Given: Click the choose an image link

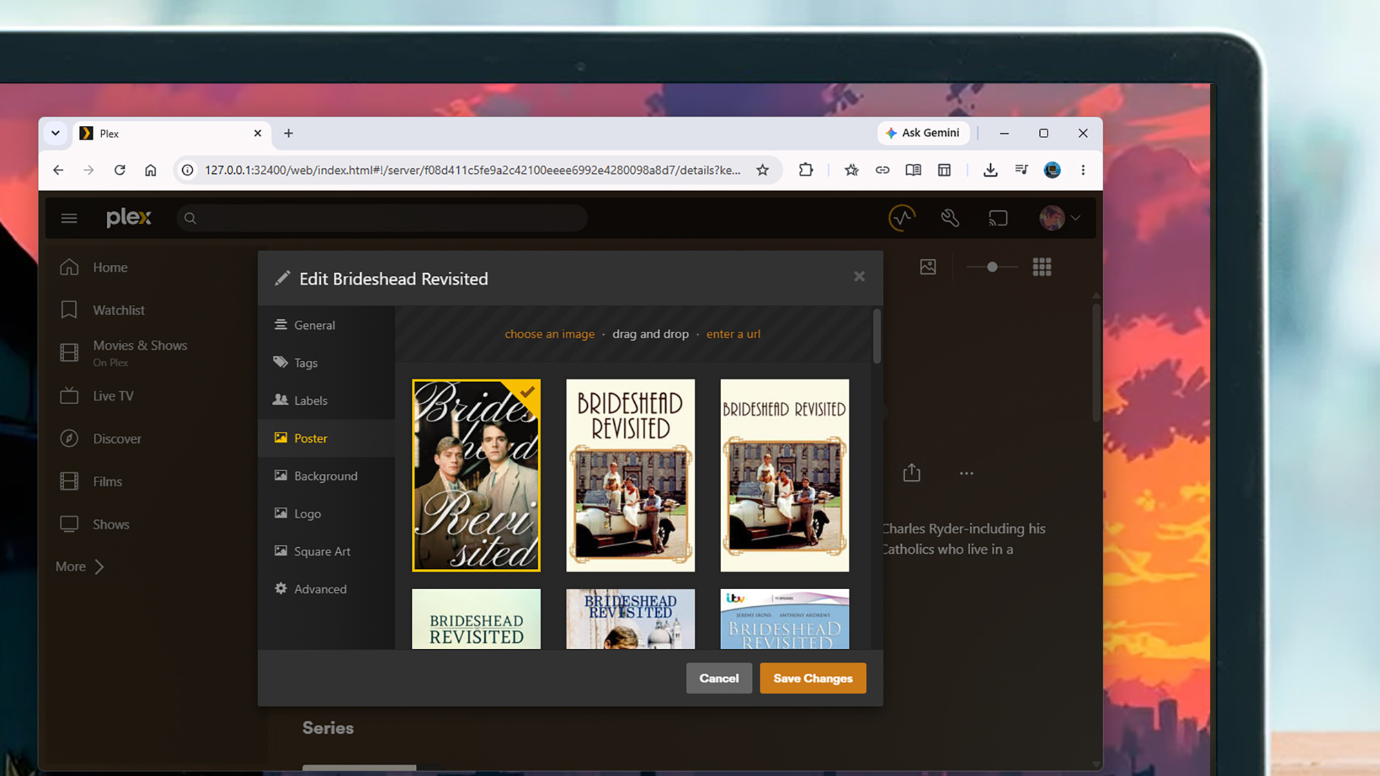Looking at the screenshot, I should click(549, 334).
